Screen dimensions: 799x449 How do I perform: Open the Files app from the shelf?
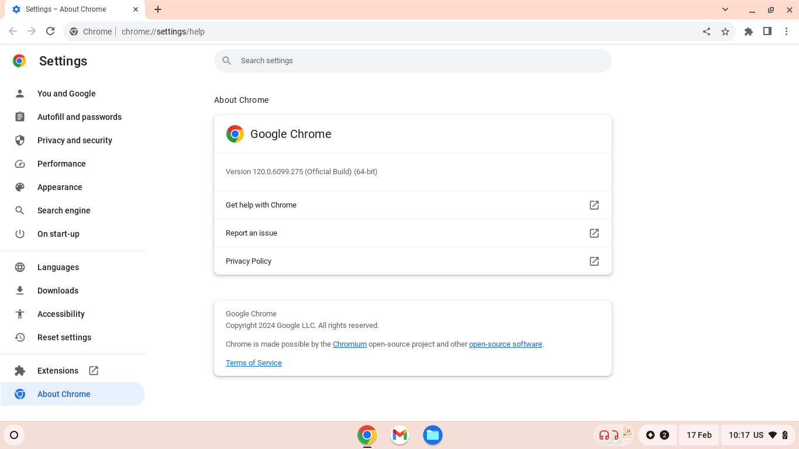(x=433, y=435)
